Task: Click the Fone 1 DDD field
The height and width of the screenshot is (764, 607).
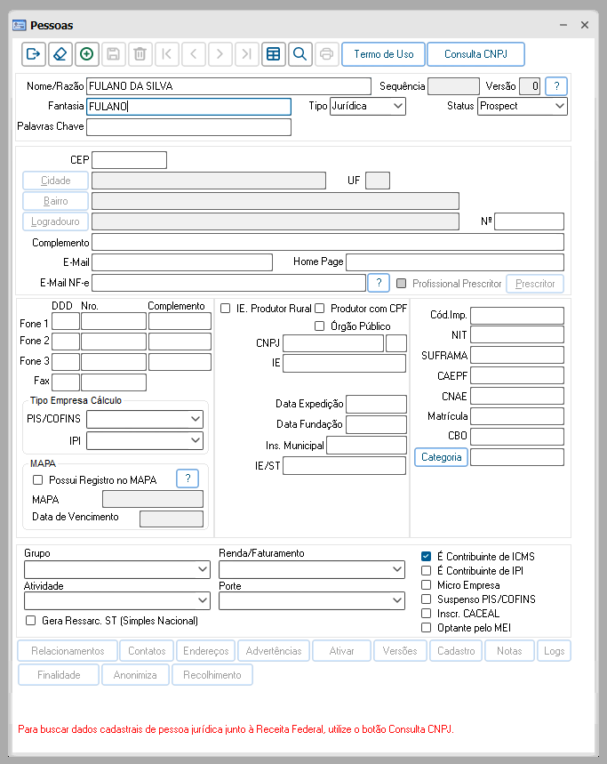Action: 66,322
